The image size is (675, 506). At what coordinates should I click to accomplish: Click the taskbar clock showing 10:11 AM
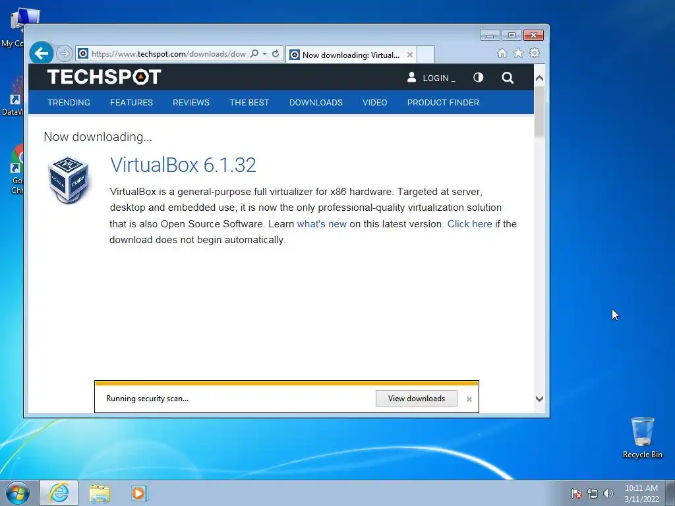(x=641, y=493)
